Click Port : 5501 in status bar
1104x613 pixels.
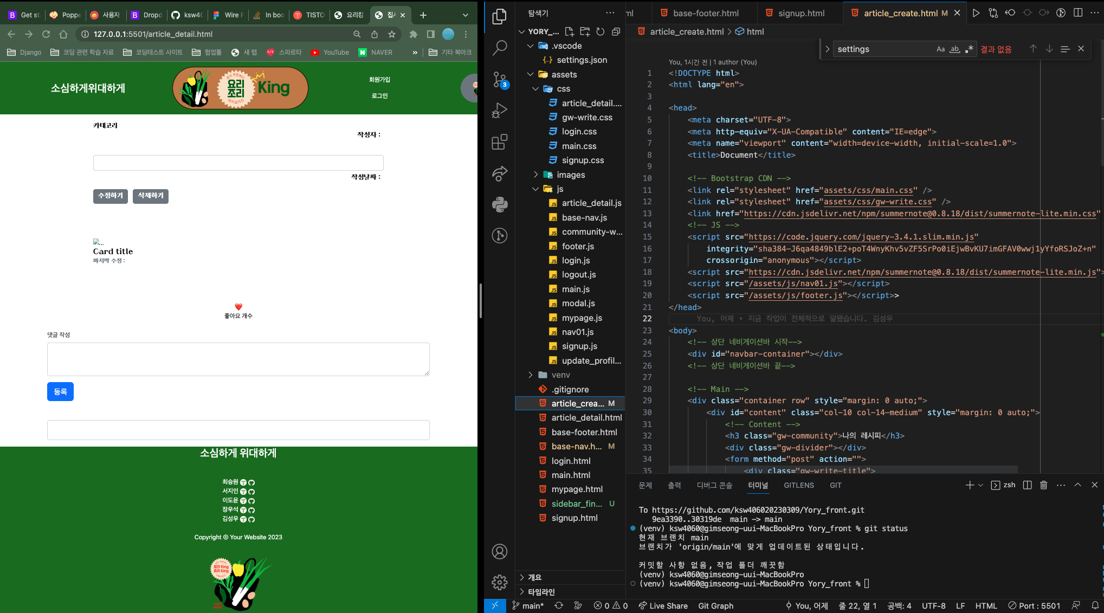click(1034, 606)
